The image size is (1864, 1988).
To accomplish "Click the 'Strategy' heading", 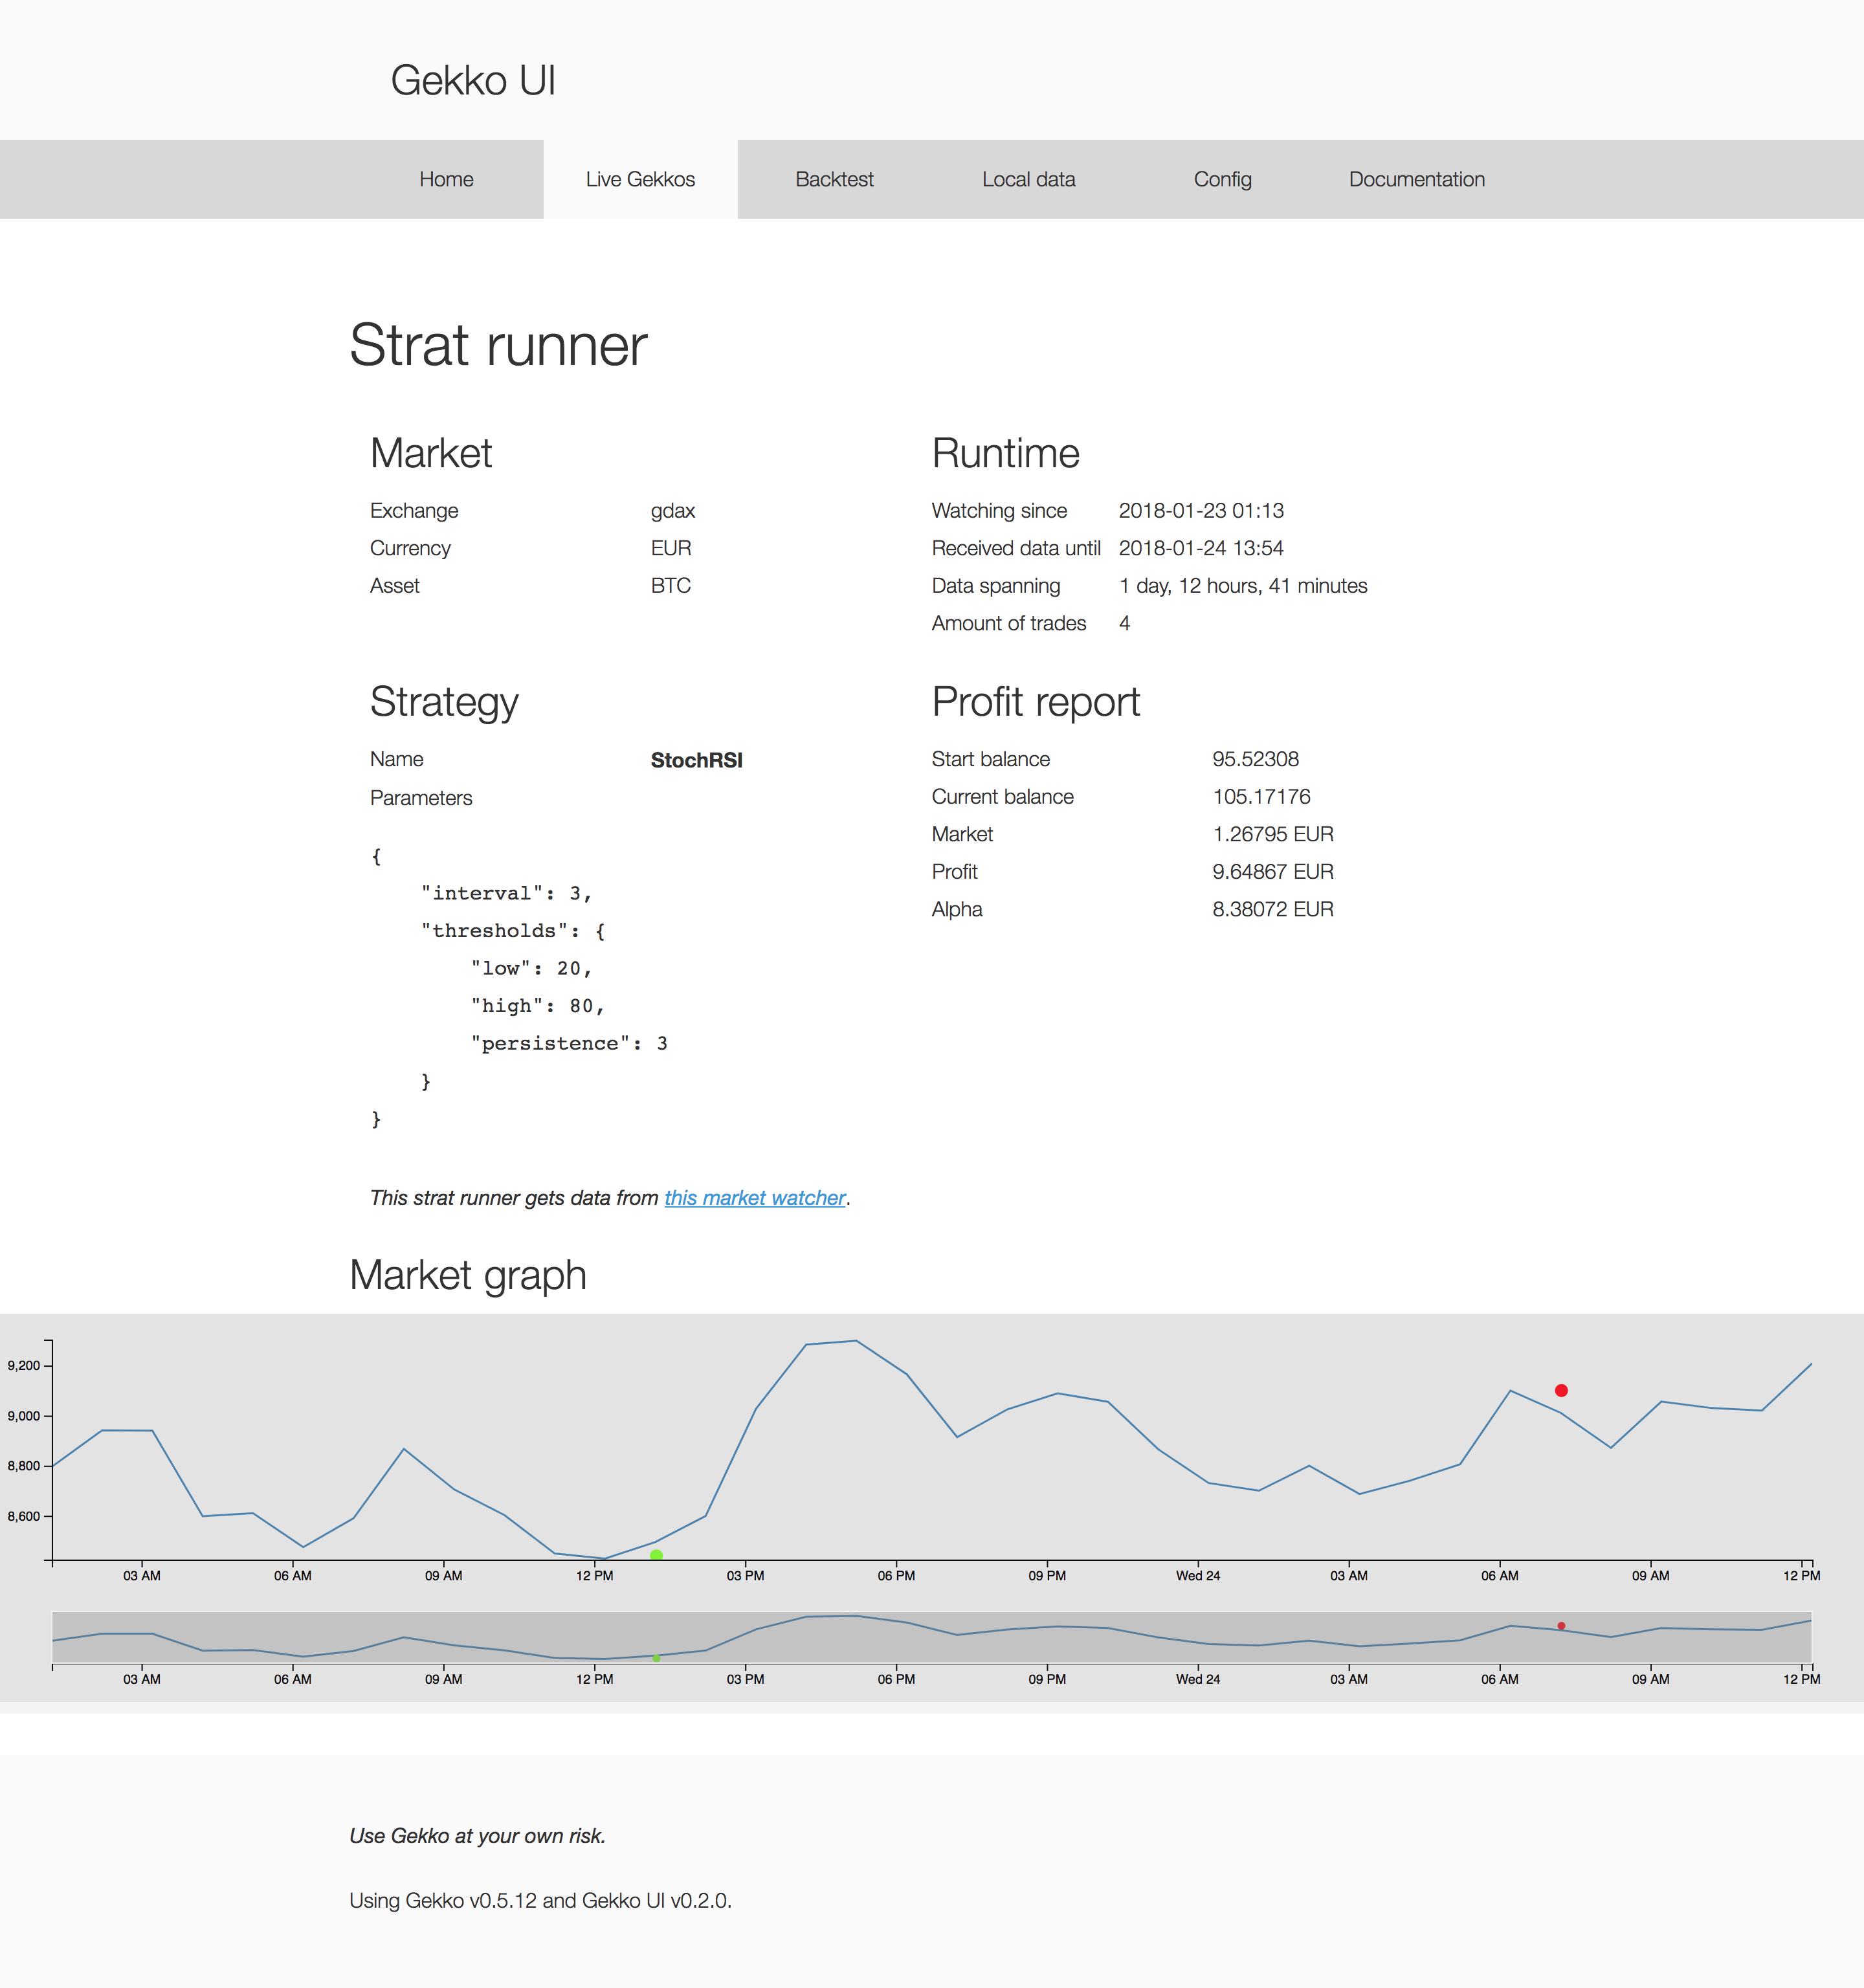I will coord(444,702).
